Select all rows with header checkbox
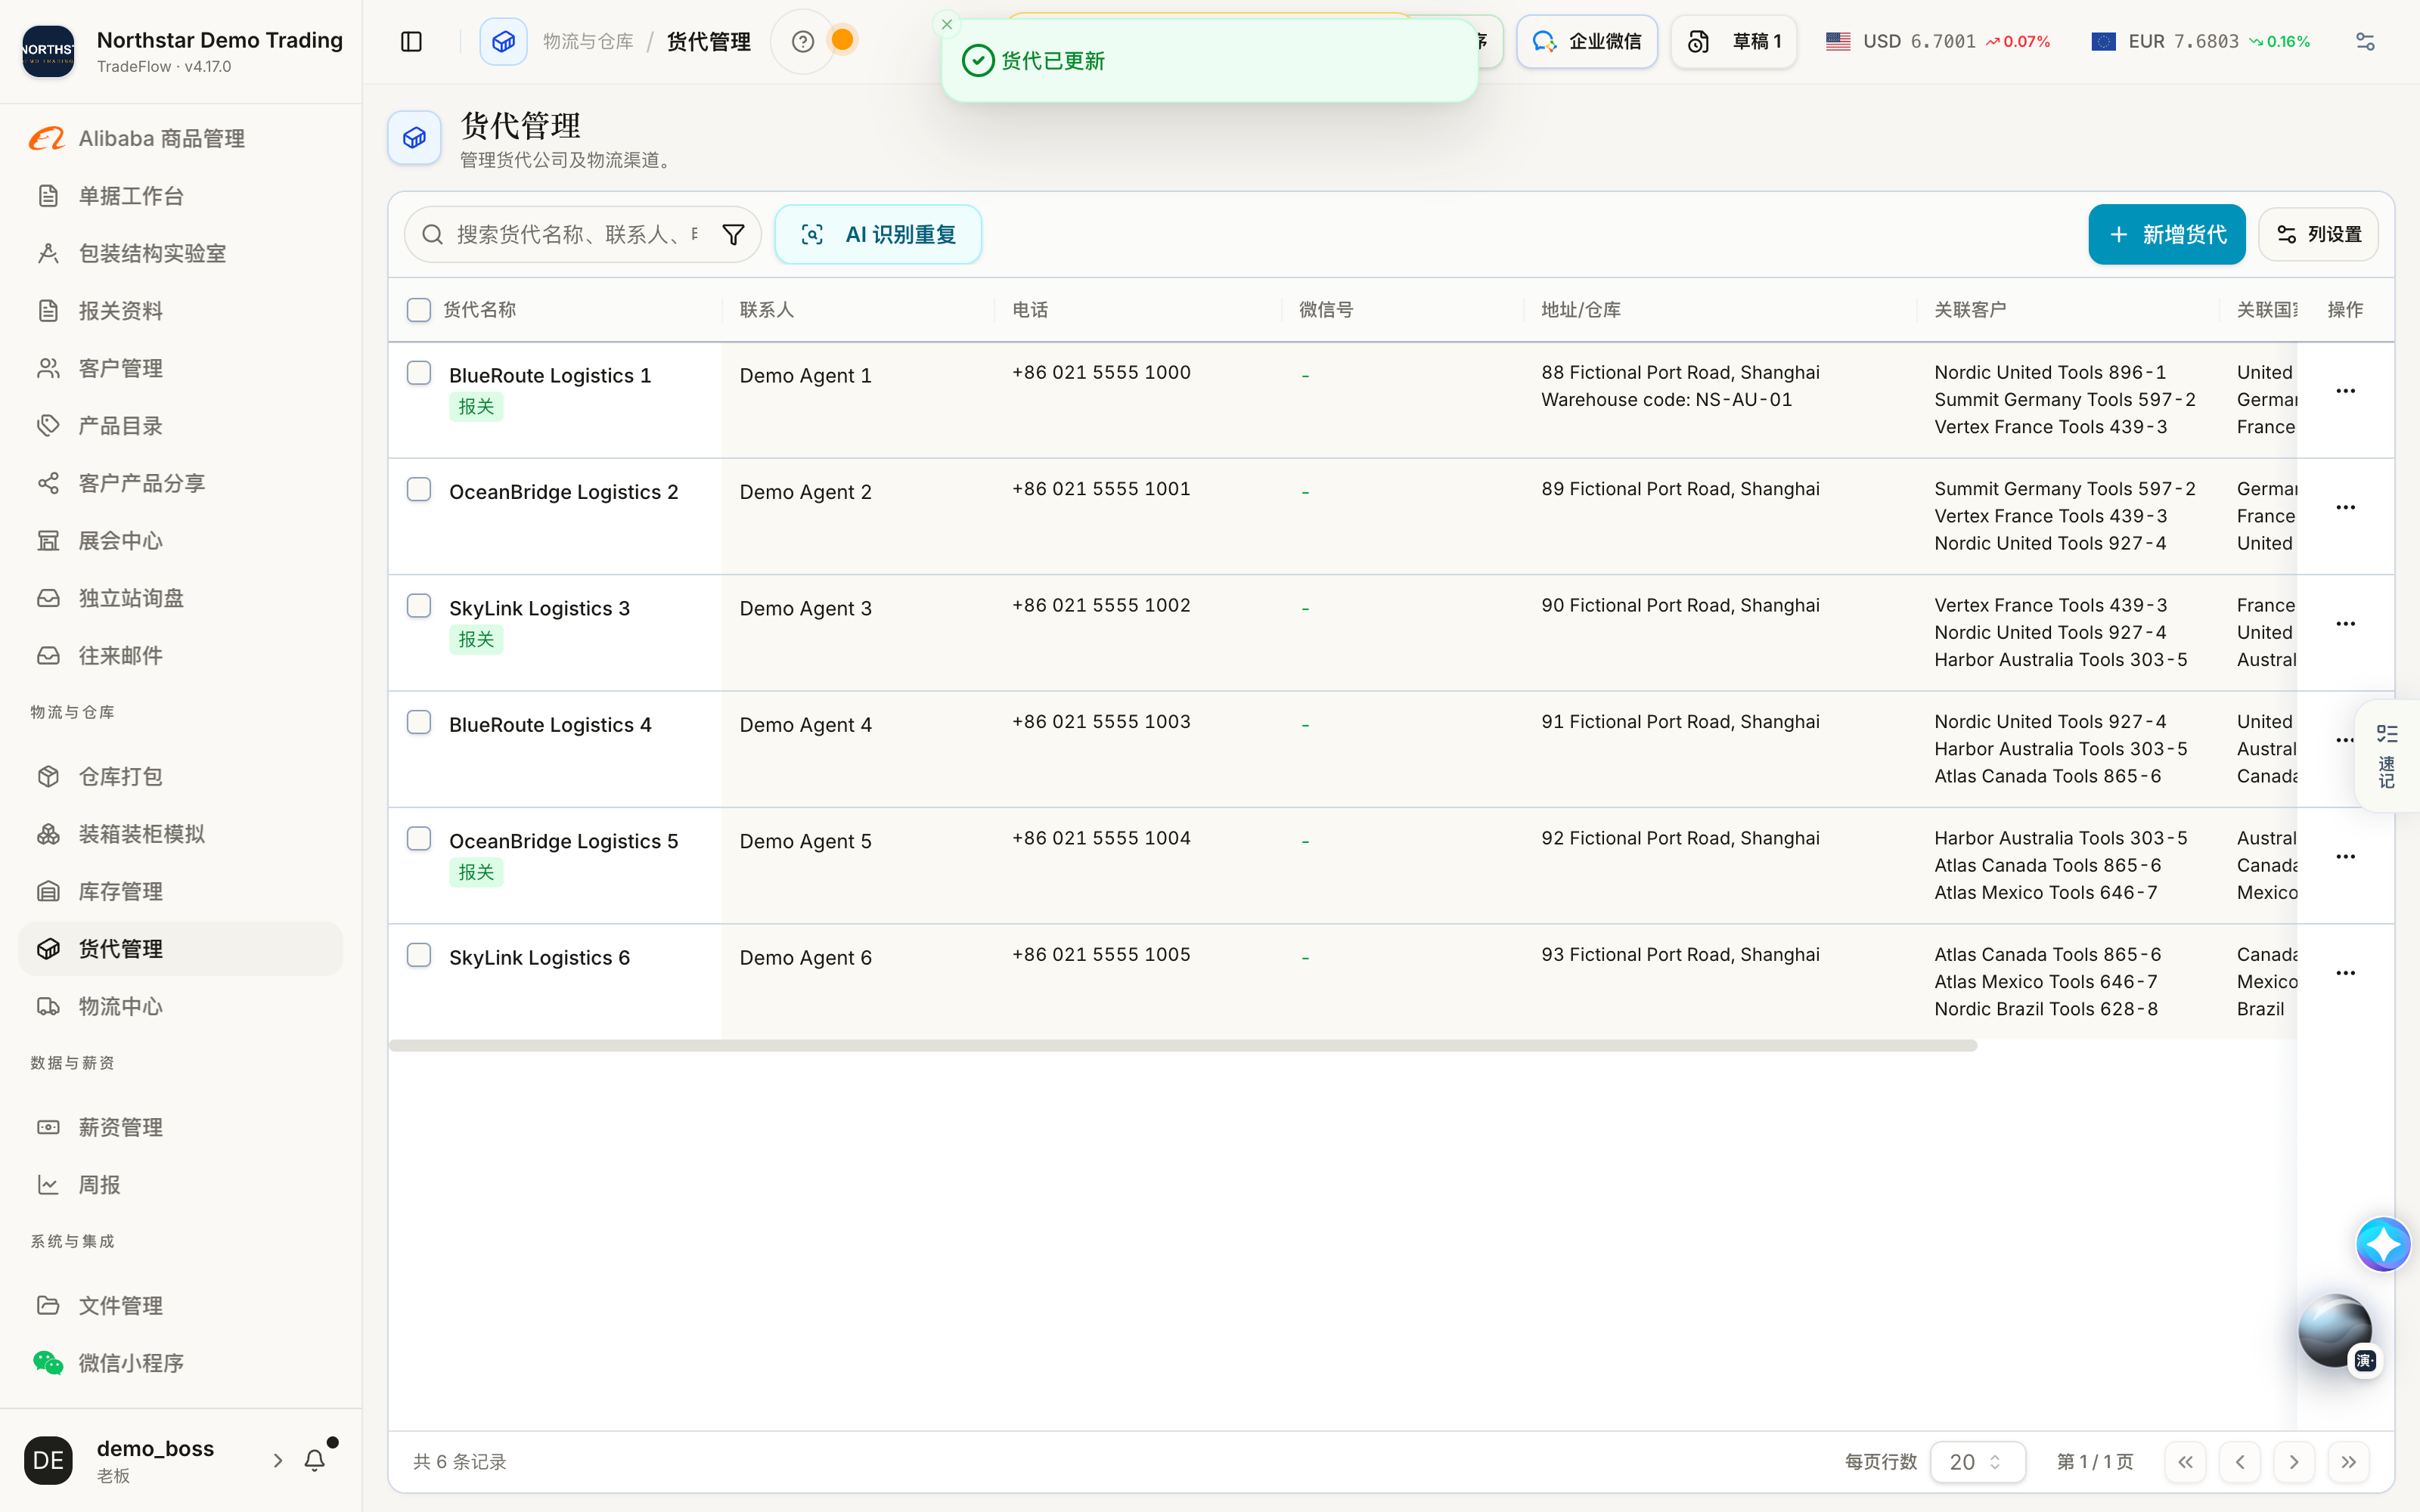Viewport: 2420px width, 1512px height. pyautogui.click(x=419, y=309)
